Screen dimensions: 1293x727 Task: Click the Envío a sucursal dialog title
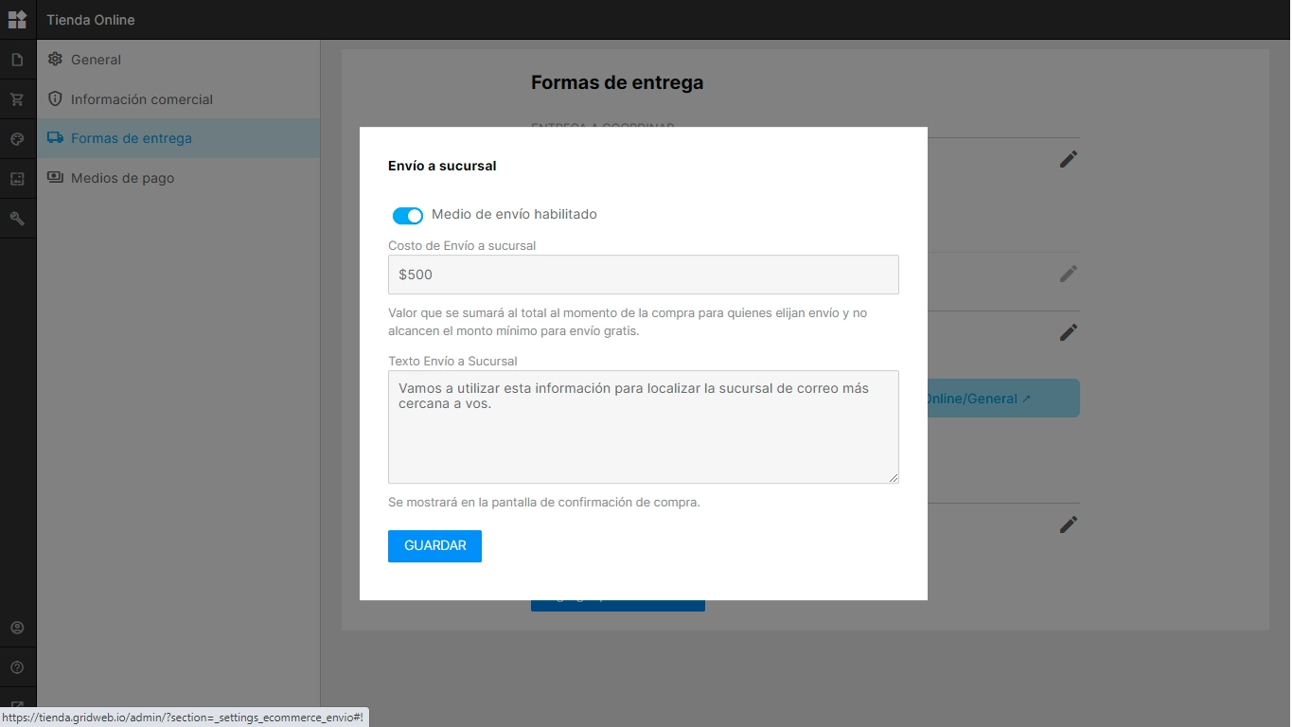coord(442,166)
